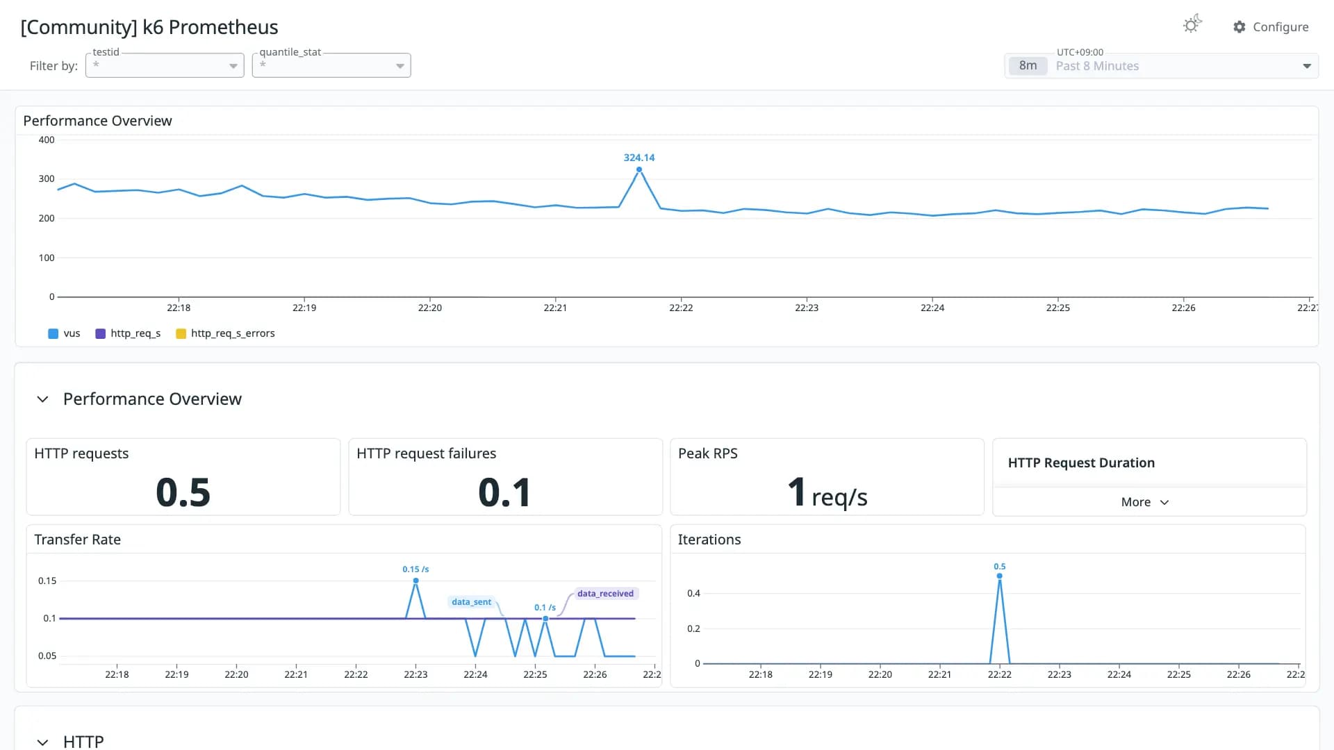Click the yellow http_req_s_errors color swatch

pyautogui.click(x=181, y=334)
